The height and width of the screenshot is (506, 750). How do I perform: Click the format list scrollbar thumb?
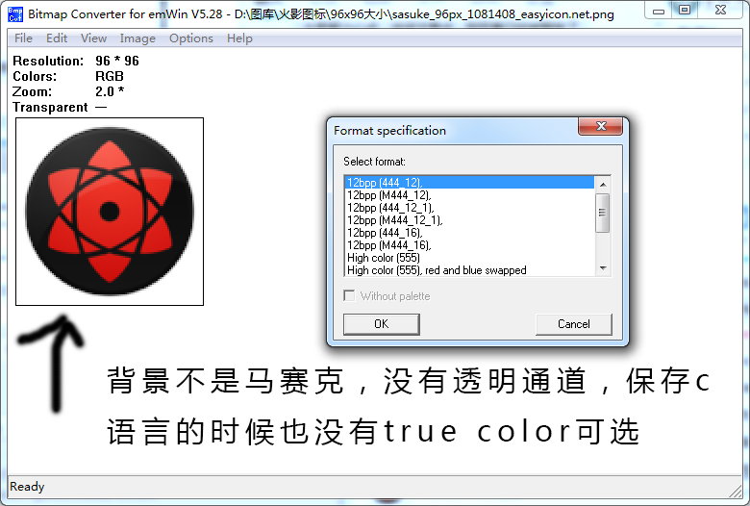(603, 213)
